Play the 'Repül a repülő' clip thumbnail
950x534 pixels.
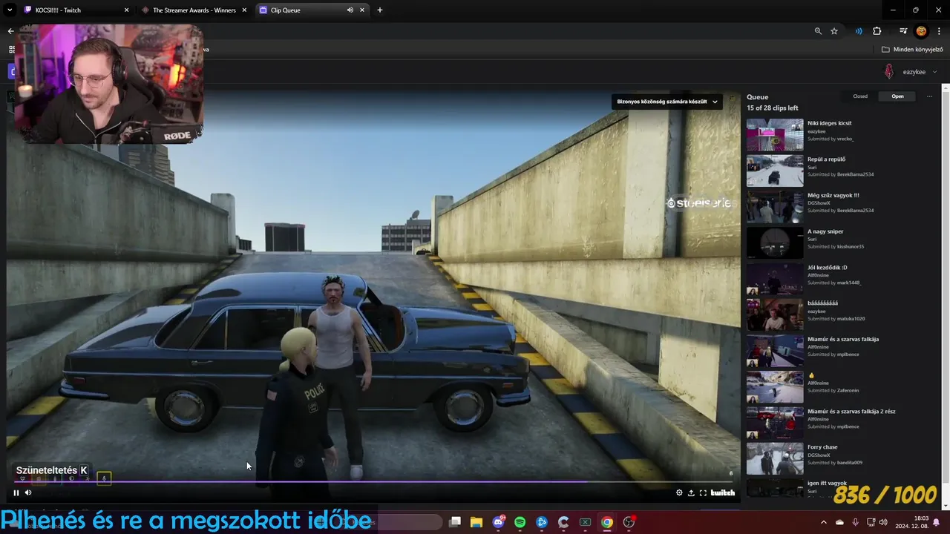pyautogui.click(x=775, y=171)
